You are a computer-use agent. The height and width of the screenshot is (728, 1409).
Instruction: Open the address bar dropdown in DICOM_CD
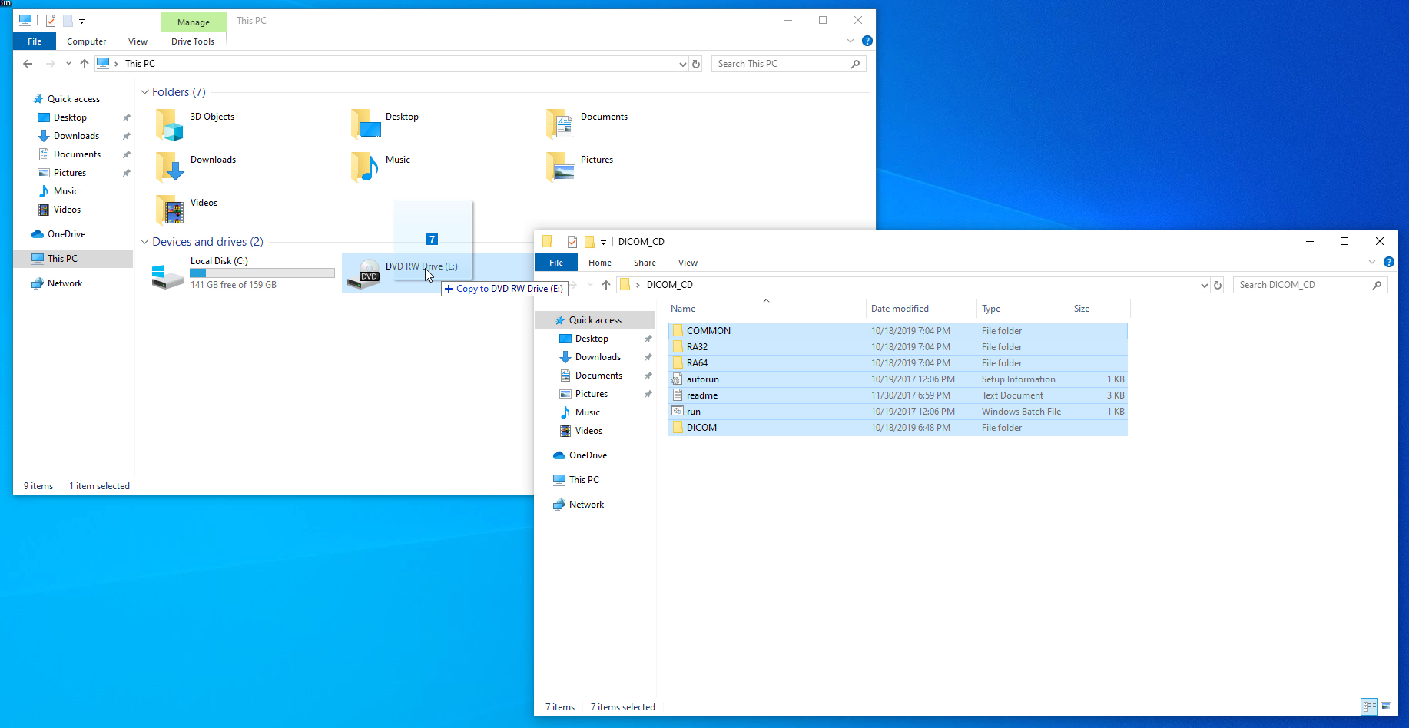[x=1204, y=285]
